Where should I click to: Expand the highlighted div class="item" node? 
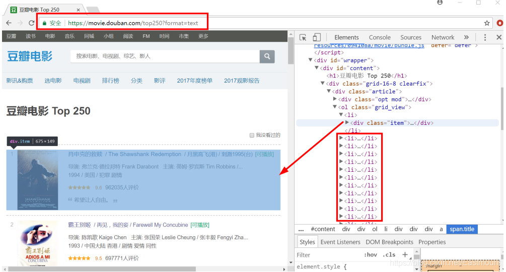pyautogui.click(x=347, y=122)
